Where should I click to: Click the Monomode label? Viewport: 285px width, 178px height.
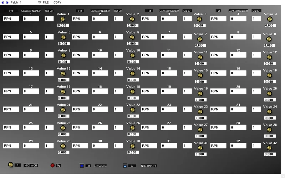tap(101, 166)
